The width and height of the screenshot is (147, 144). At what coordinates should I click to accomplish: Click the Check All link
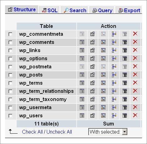click(32, 132)
